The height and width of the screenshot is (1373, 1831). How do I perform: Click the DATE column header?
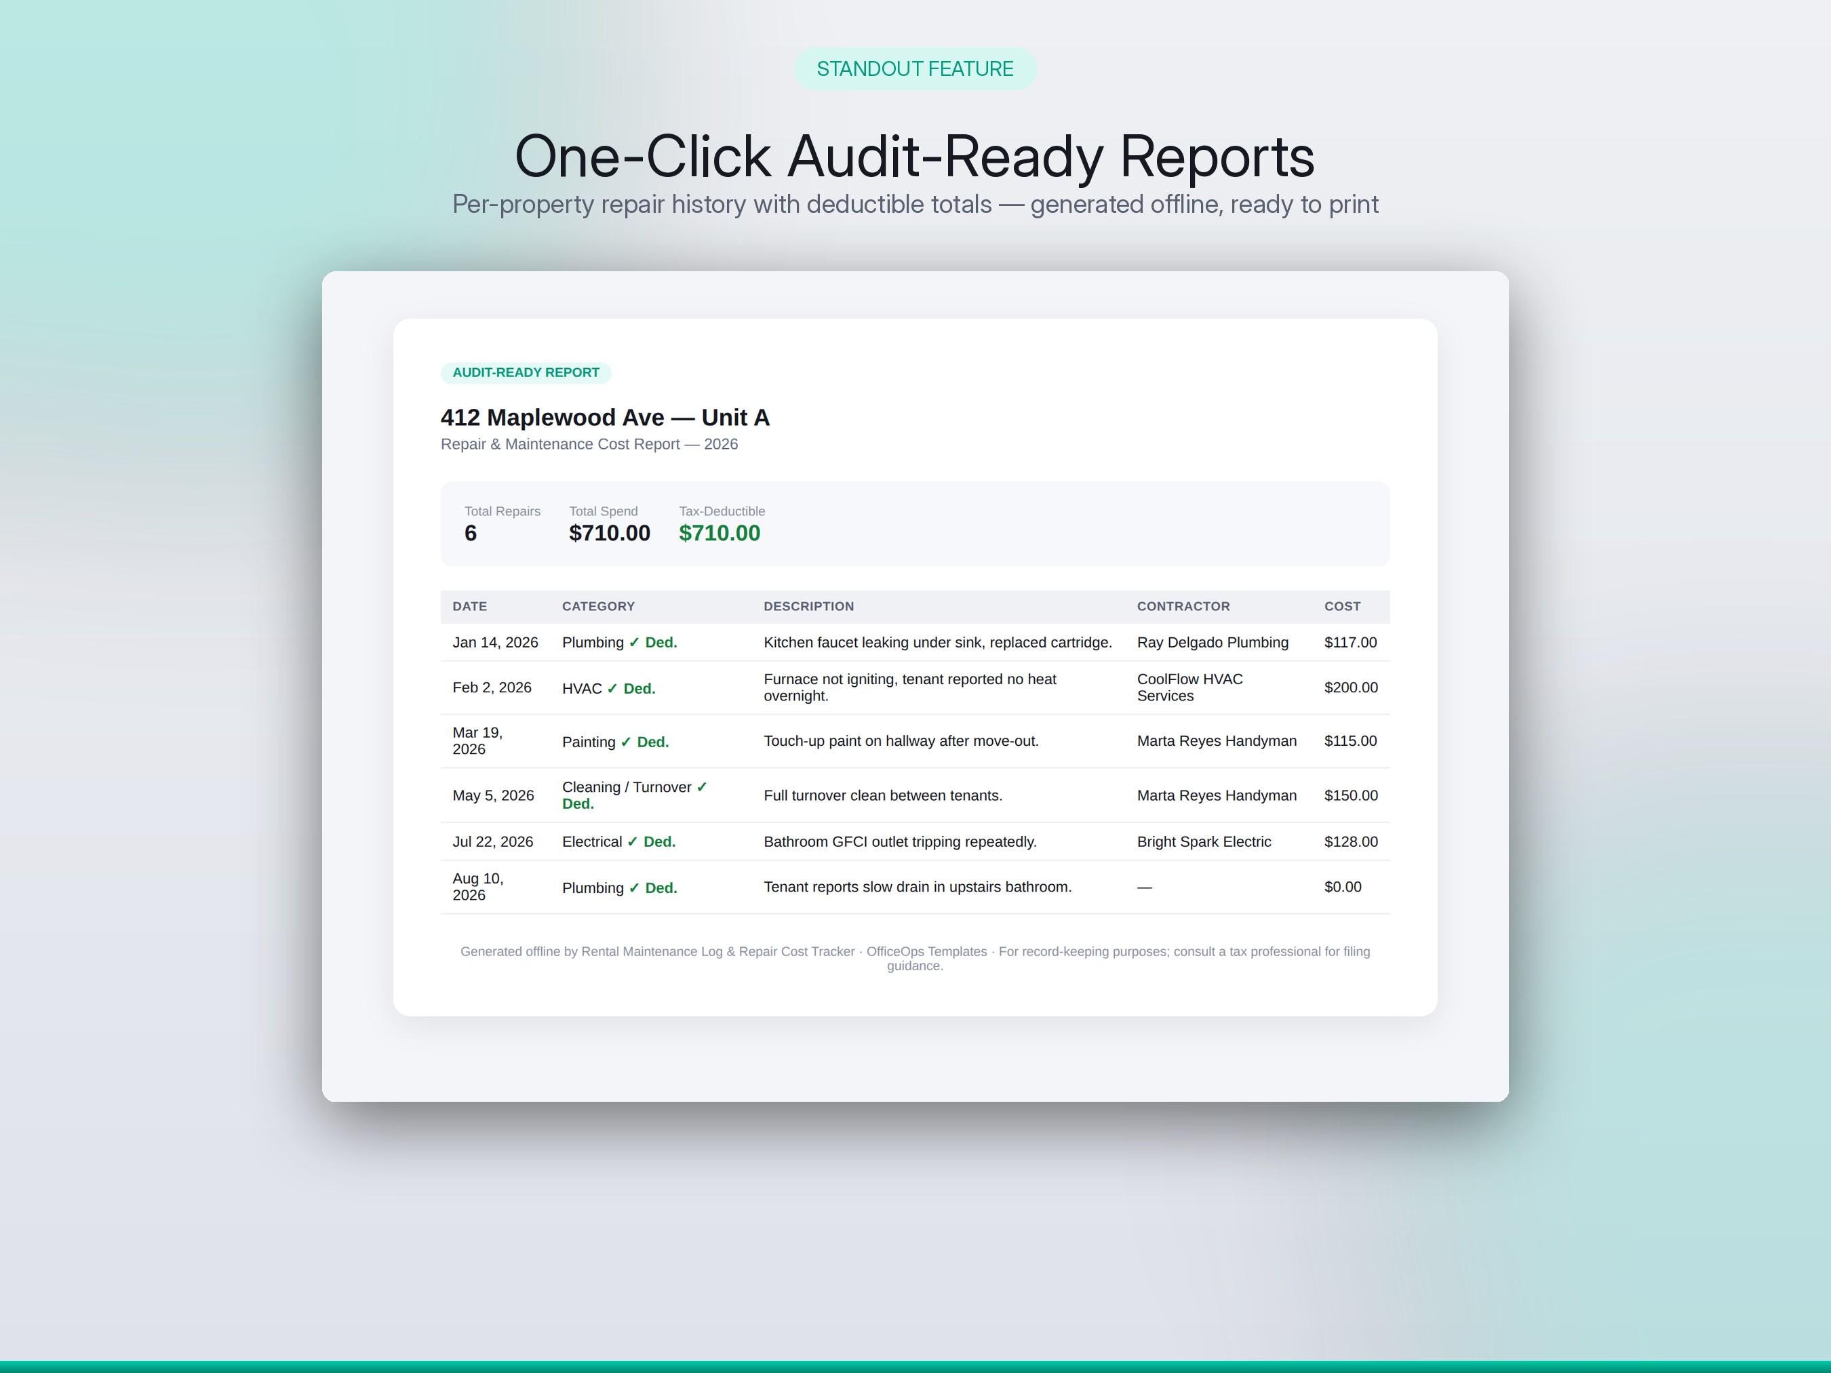tap(469, 607)
